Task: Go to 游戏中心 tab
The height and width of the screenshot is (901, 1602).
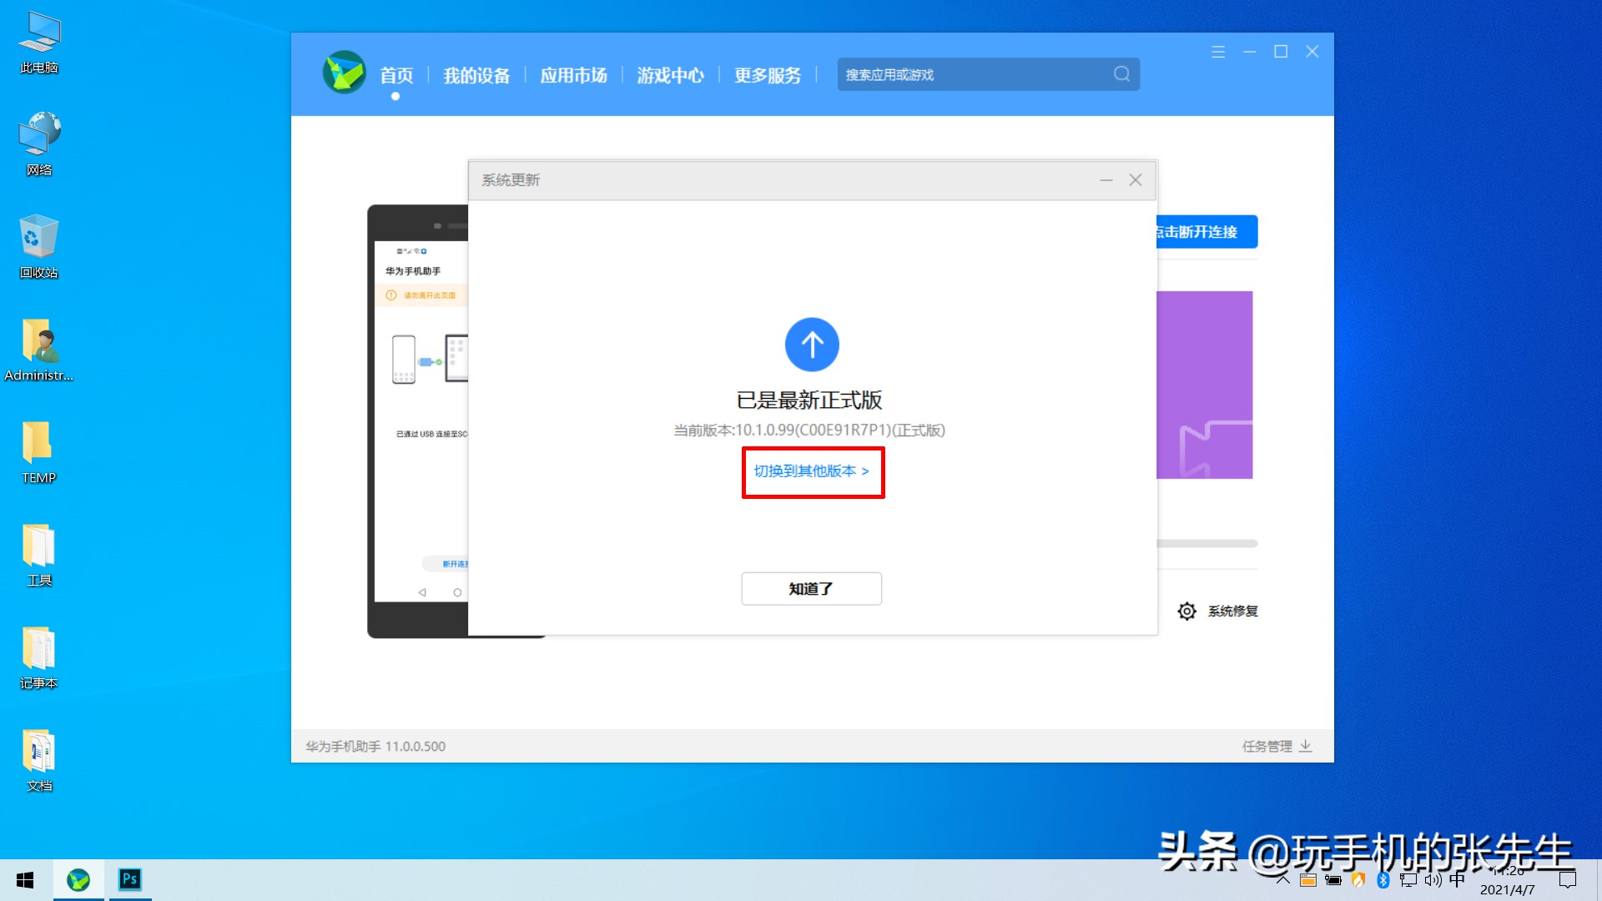Action: 670,75
